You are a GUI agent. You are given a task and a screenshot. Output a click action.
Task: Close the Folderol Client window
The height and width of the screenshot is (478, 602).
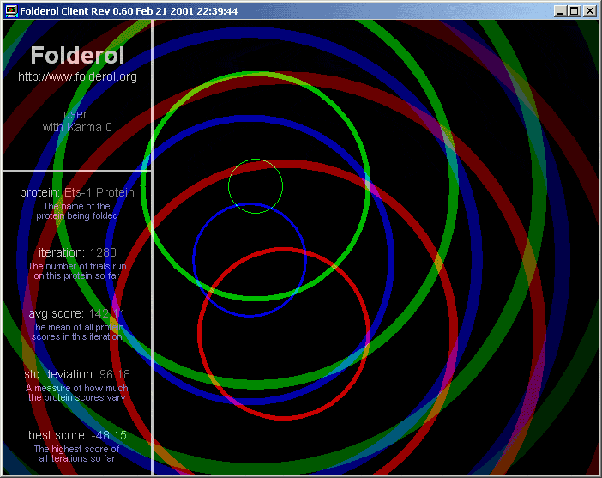click(590, 11)
